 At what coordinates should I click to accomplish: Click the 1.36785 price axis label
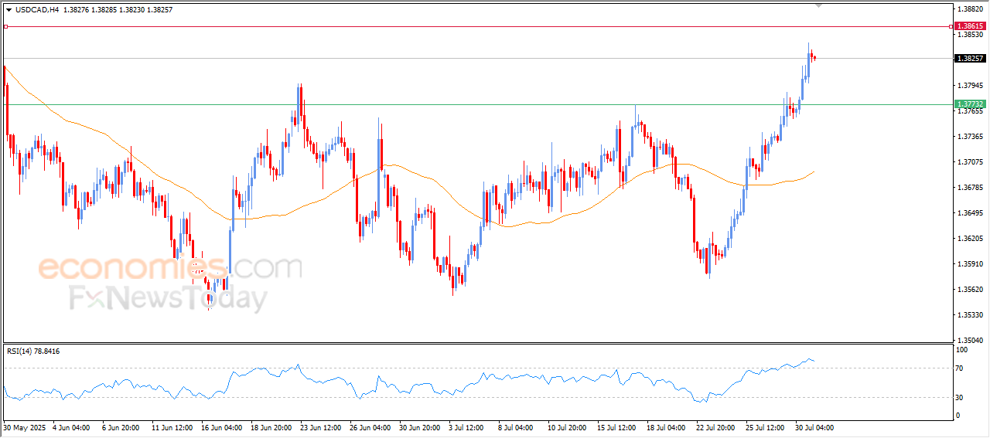coord(970,188)
